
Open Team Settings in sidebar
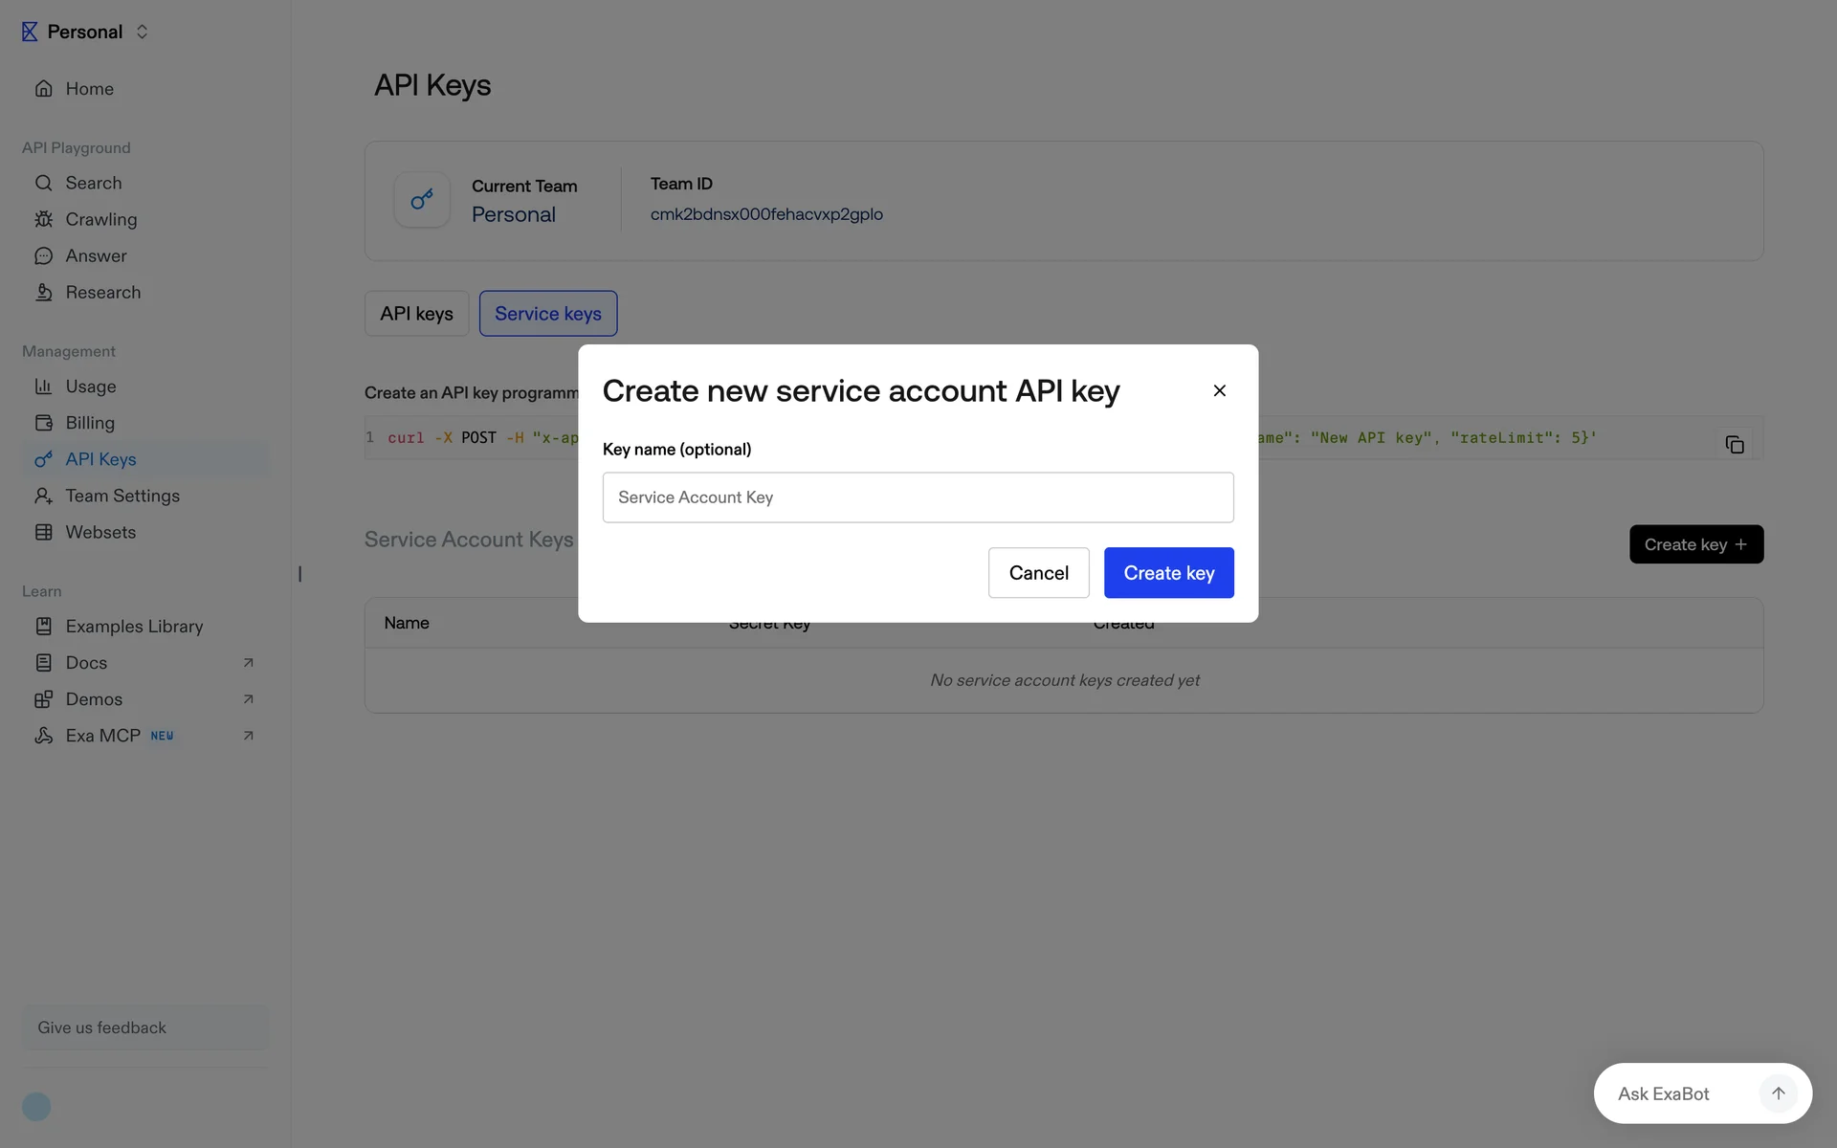pyautogui.click(x=122, y=496)
